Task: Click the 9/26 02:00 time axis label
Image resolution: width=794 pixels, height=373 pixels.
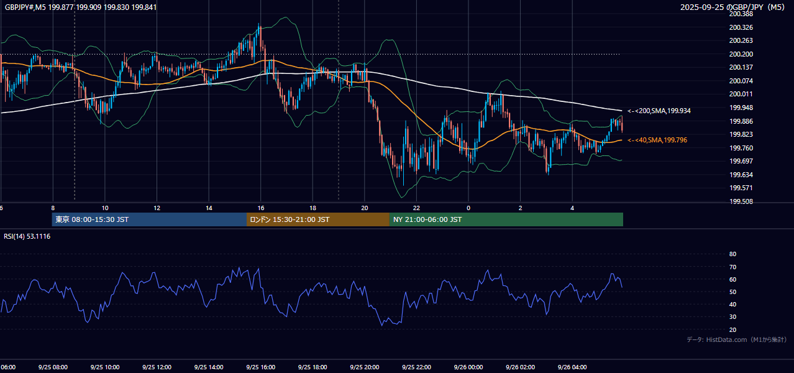Action: click(520, 367)
